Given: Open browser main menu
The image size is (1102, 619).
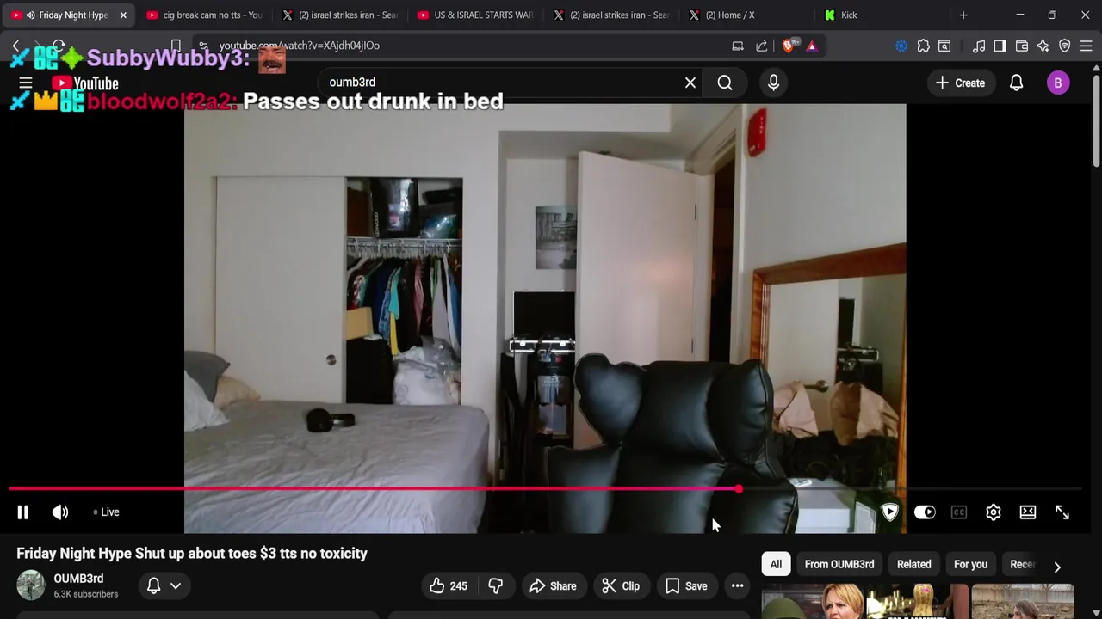Looking at the screenshot, I should 1087,46.
